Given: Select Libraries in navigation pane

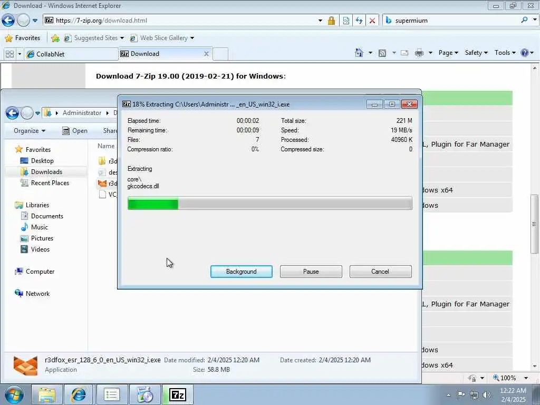Looking at the screenshot, I should coord(32,205).
